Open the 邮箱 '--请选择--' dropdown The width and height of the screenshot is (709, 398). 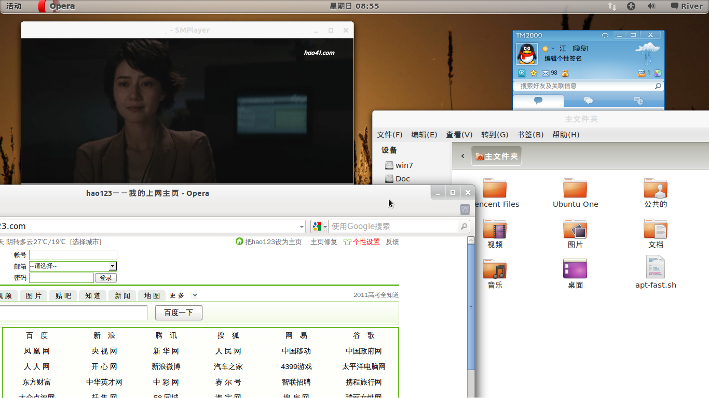73,266
